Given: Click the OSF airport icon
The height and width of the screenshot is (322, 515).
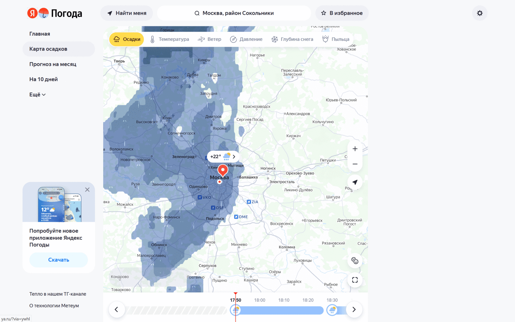Looking at the screenshot, I should click(213, 208).
